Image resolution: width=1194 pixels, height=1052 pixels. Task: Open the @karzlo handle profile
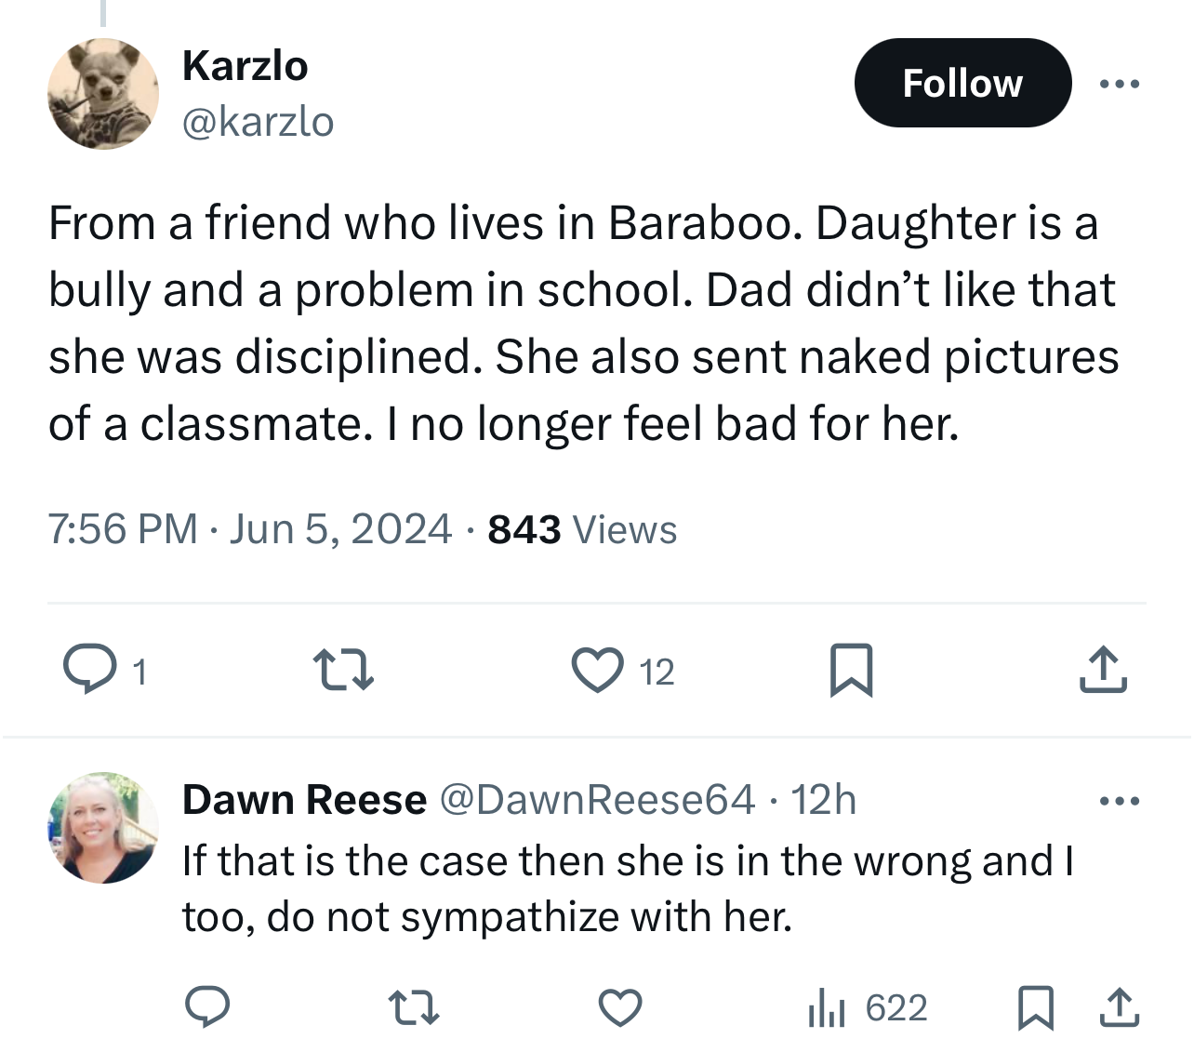click(259, 122)
